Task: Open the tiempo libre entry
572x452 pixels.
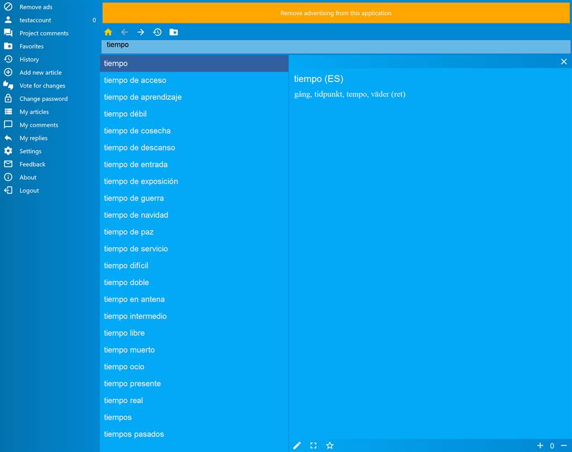Action: (x=194, y=333)
